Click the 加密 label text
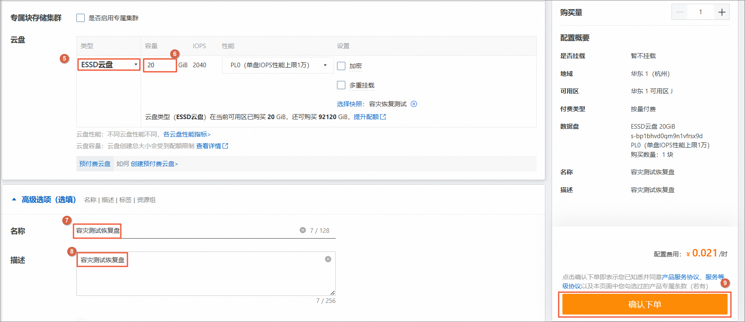Screen dimensions: 745x322 (355, 66)
